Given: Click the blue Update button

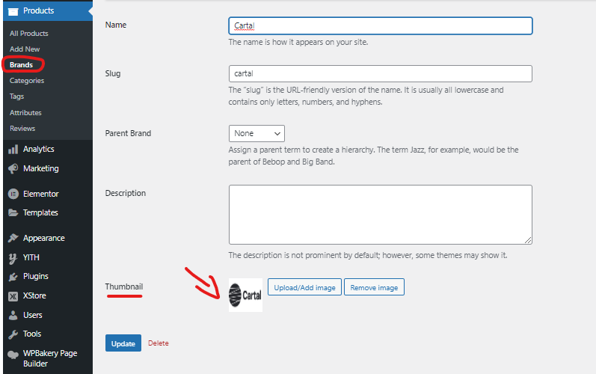Looking at the screenshot, I should 123,343.
